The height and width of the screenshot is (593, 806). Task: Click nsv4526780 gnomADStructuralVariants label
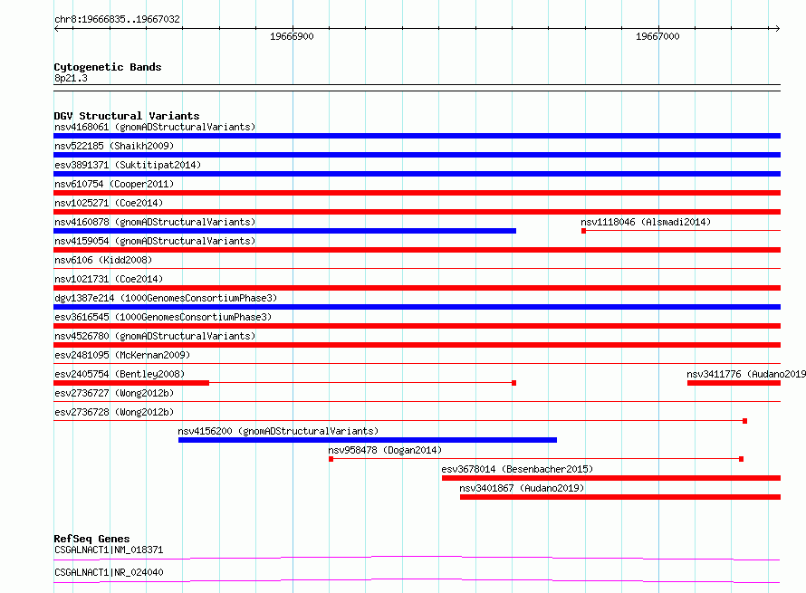[x=155, y=336]
